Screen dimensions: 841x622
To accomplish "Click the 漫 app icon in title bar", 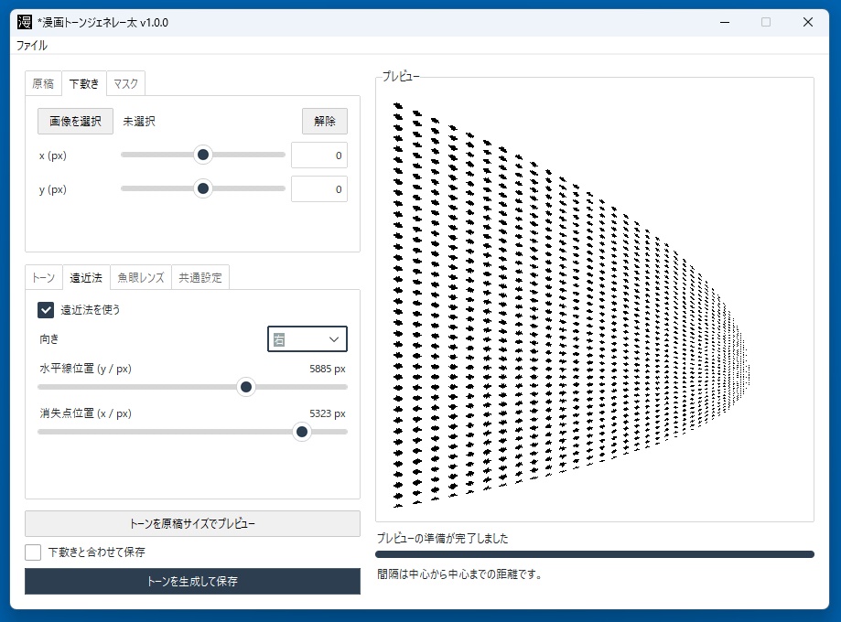I will point(25,22).
